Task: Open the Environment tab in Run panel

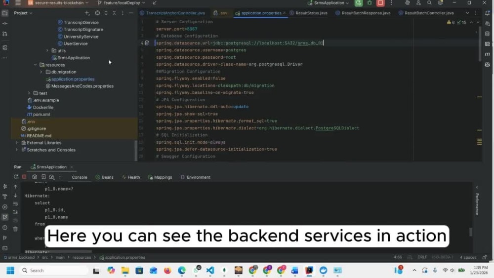Action: 195,177
